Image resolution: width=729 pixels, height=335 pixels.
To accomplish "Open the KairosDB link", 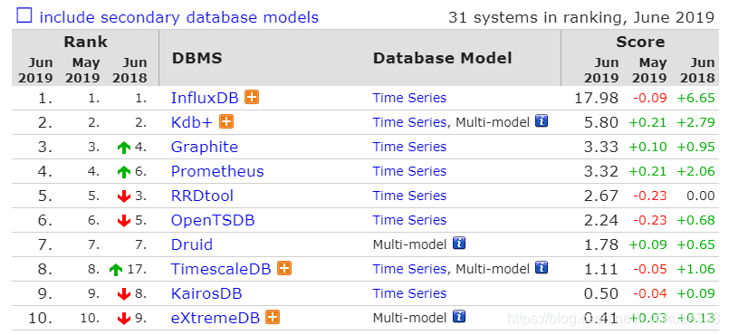I will tap(206, 293).
